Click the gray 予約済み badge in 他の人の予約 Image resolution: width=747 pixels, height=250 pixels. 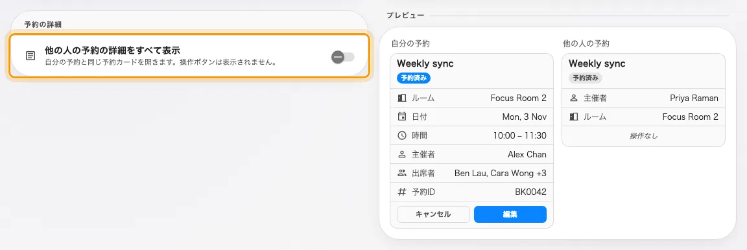coord(586,78)
